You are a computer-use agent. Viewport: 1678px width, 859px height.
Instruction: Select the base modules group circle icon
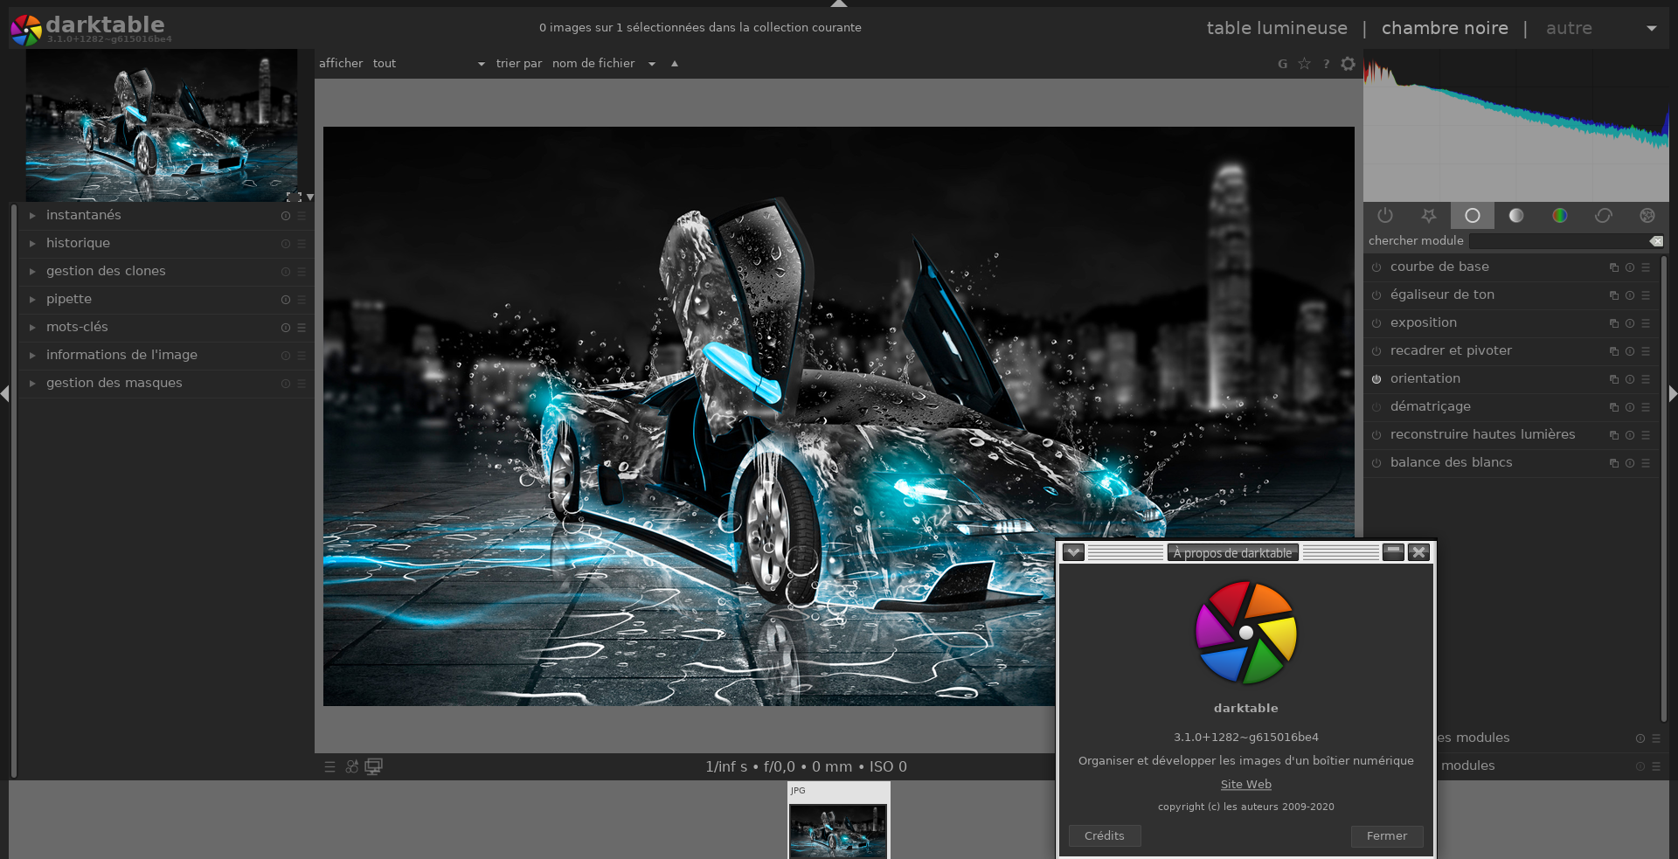click(x=1473, y=215)
